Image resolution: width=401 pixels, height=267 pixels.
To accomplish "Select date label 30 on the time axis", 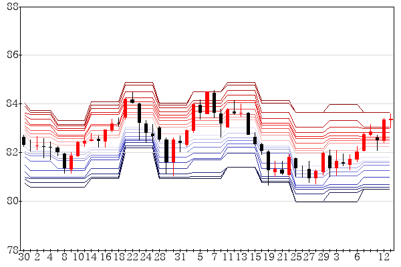I will point(24,257).
